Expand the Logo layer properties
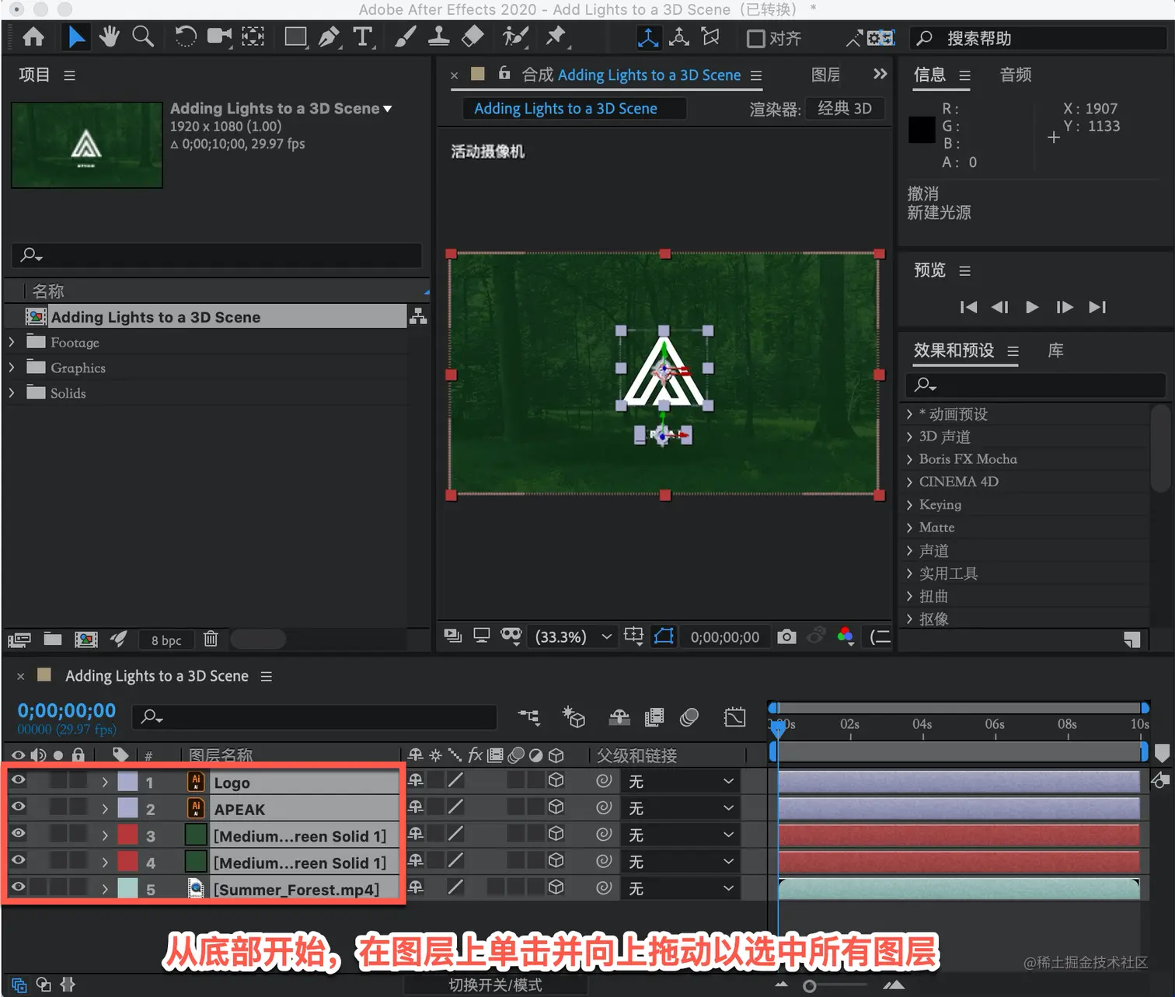The image size is (1175, 997). tap(105, 783)
